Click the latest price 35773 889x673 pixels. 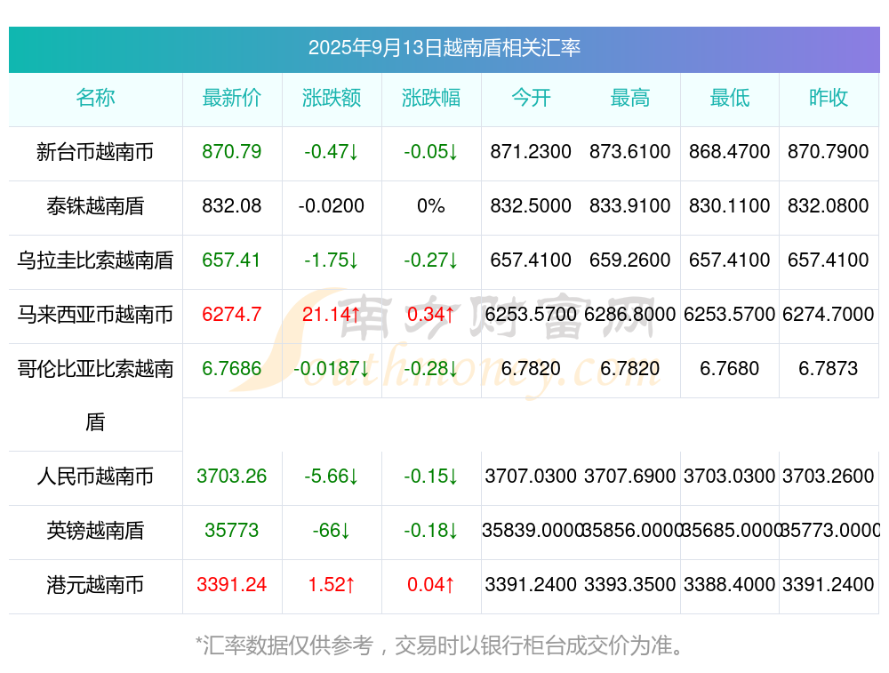pos(232,531)
